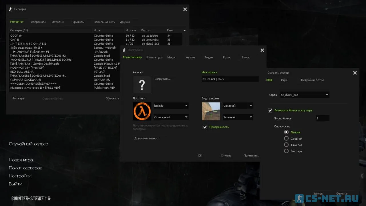
Task: Select the Эксперт difficulty radio button
Action: point(286,151)
